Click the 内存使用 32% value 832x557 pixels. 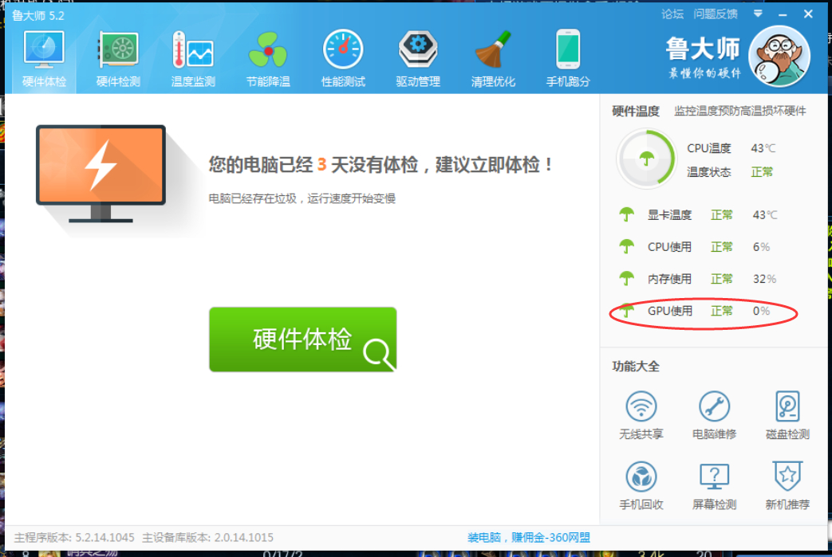[765, 279]
